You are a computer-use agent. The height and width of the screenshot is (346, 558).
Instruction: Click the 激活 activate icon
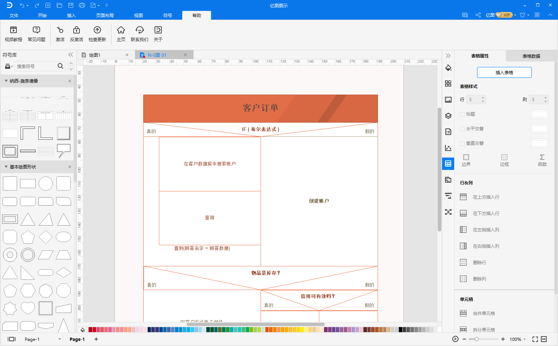[x=60, y=34]
